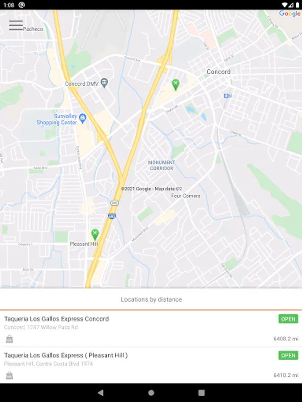Tap the green restaurant pin at Pleasant Hill
This screenshot has height=402, width=302.
pos(95,234)
